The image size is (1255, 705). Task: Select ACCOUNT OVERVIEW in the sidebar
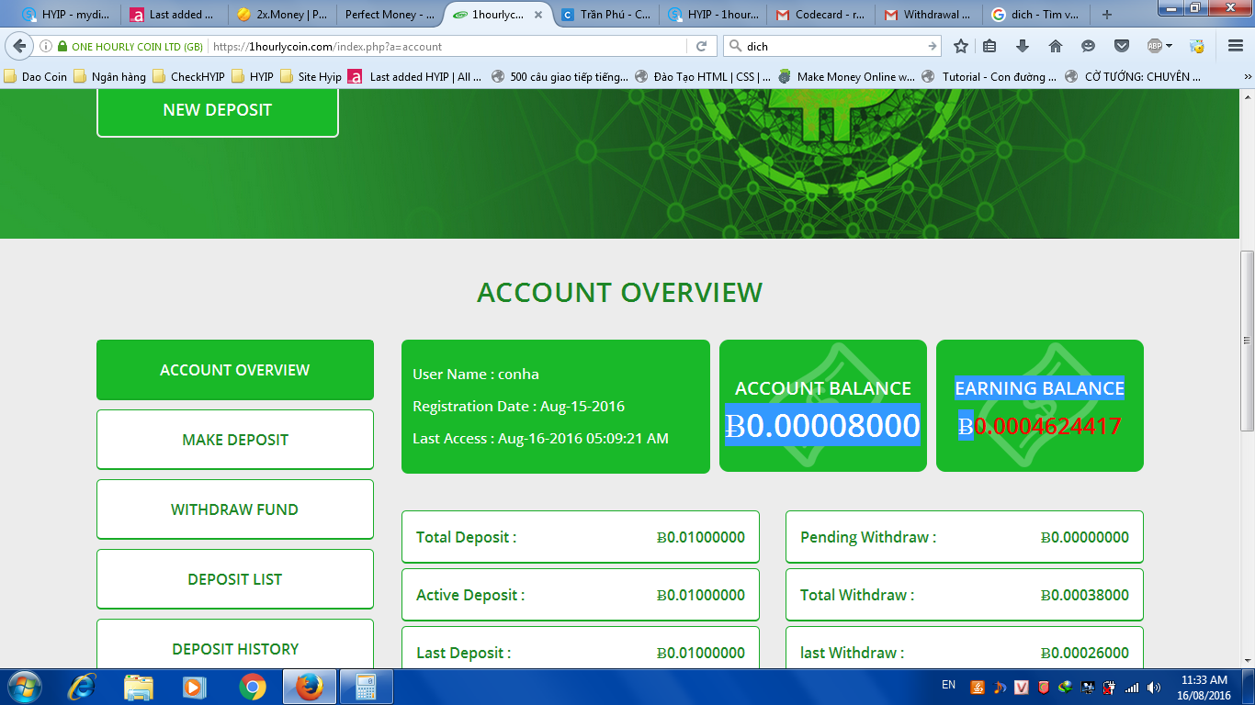[x=235, y=370]
